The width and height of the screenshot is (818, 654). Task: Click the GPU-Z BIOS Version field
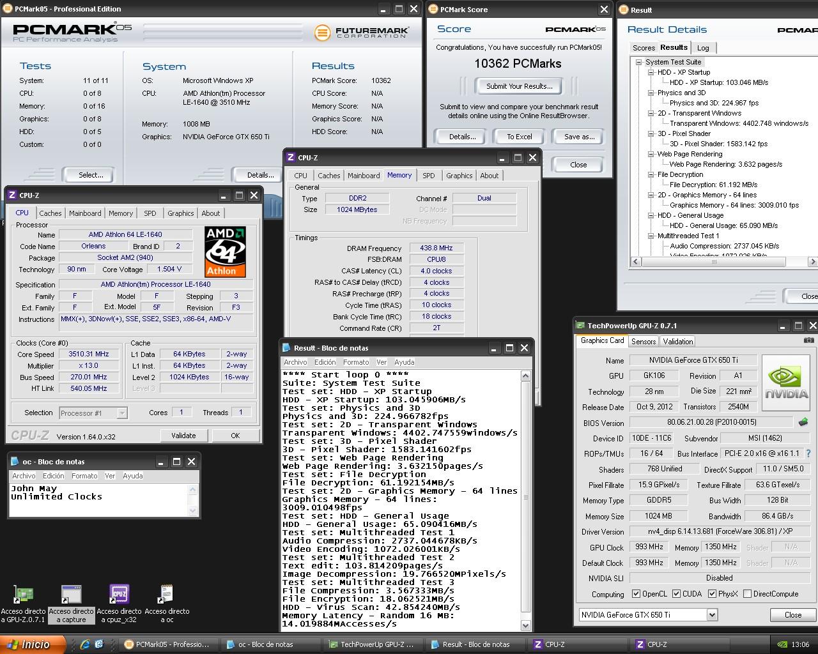(712, 422)
